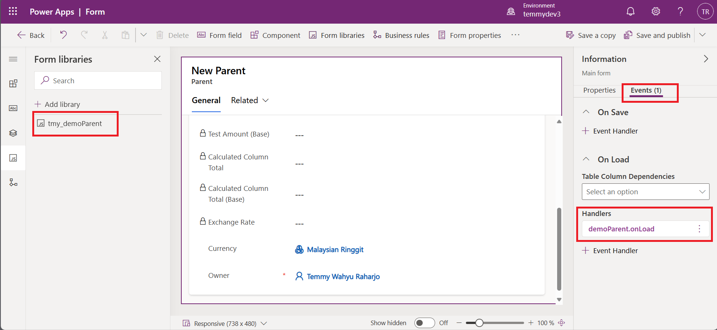Screen dimensions: 717x330
Task: Open Form libraries from the toolbar
Action: (x=337, y=35)
